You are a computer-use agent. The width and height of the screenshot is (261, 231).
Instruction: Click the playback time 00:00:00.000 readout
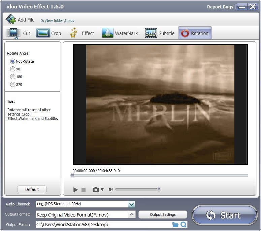point(84,171)
